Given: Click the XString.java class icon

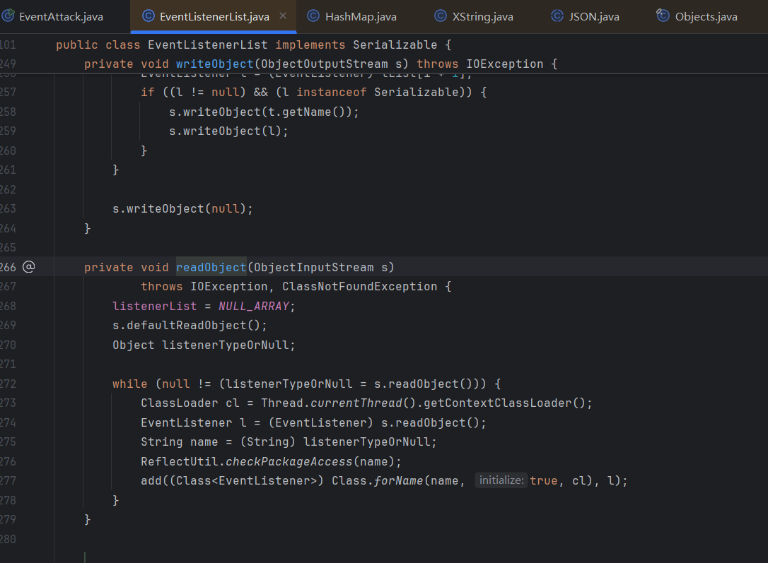Looking at the screenshot, I should tap(441, 16).
